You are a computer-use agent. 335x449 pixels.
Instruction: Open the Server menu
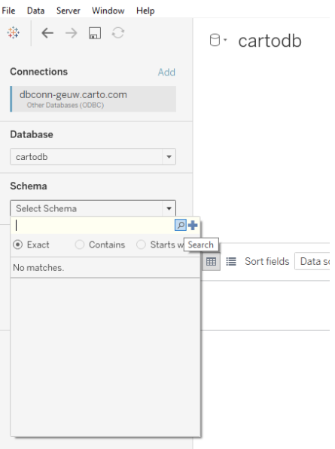pos(69,11)
